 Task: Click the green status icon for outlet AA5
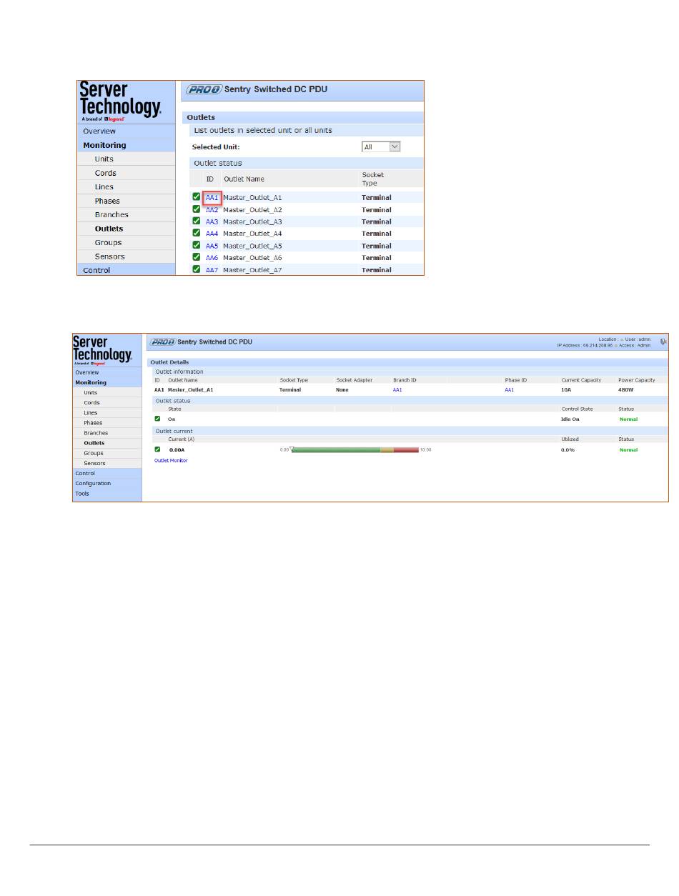coord(197,245)
